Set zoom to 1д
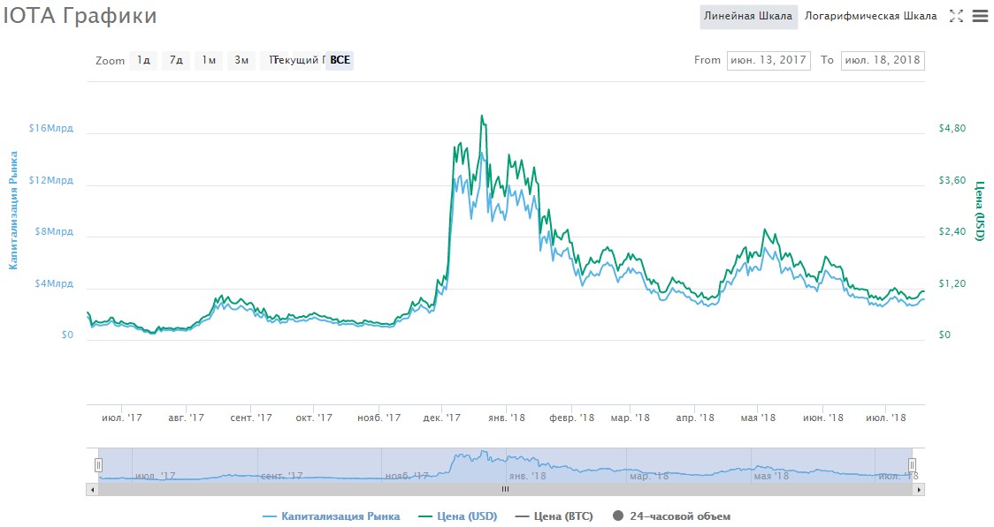 point(143,60)
